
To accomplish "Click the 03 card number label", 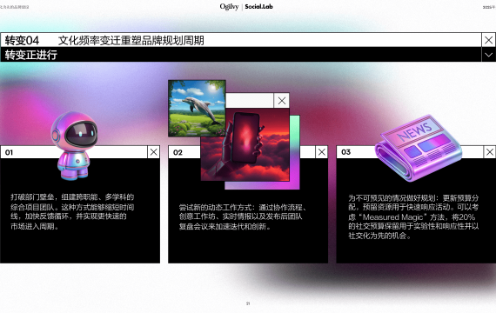I will [345, 152].
